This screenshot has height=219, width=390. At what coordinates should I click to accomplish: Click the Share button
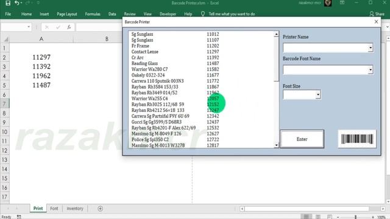pyautogui.click(x=377, y=14)
